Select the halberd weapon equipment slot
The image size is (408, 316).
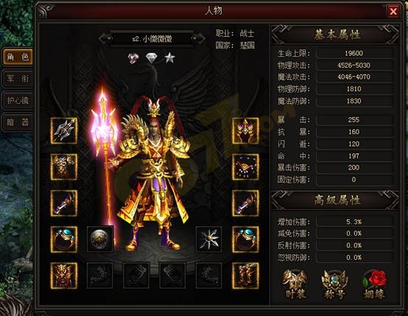[64, 130]
